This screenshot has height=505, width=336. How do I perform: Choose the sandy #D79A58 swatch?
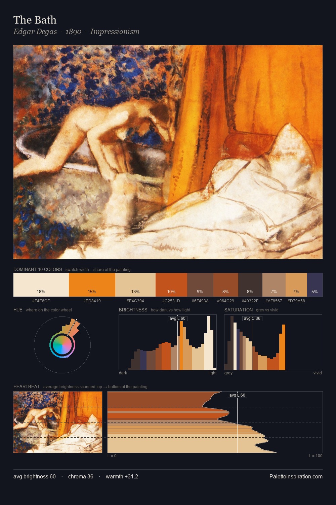pyautogui.click(x=296, y=285)
